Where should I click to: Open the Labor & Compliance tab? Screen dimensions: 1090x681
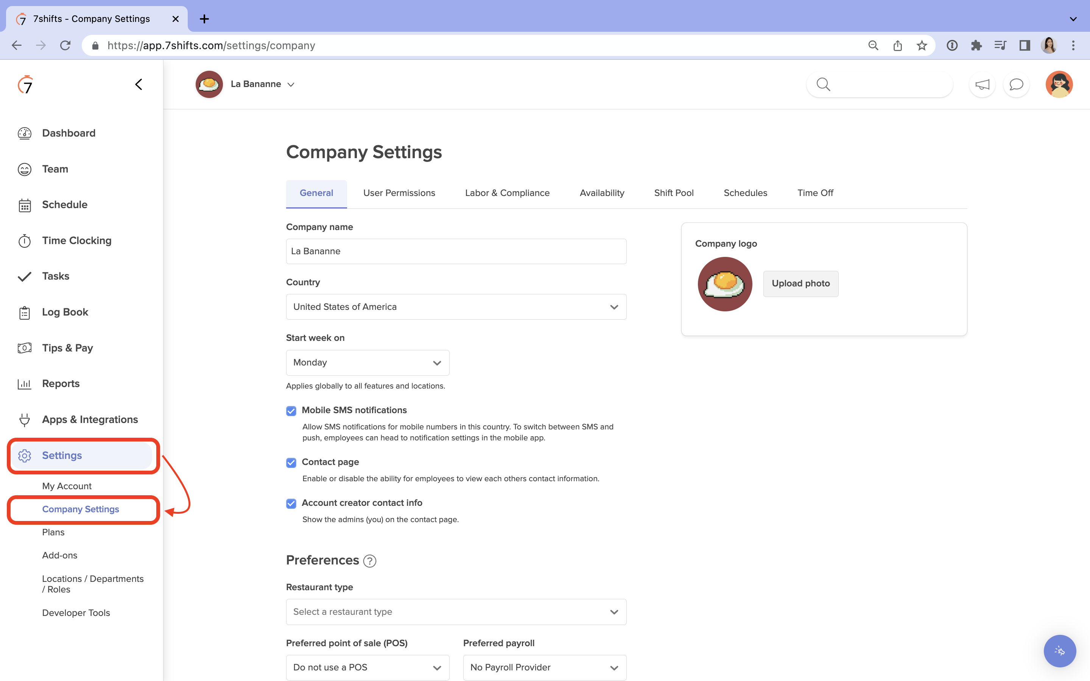tap(507, 193)
